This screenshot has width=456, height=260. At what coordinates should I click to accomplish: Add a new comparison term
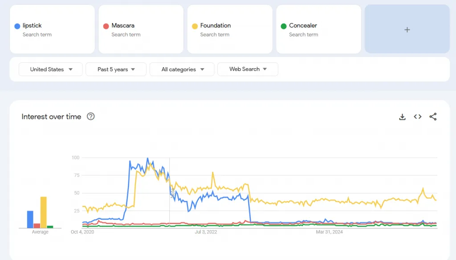click(x=407, y=29)
